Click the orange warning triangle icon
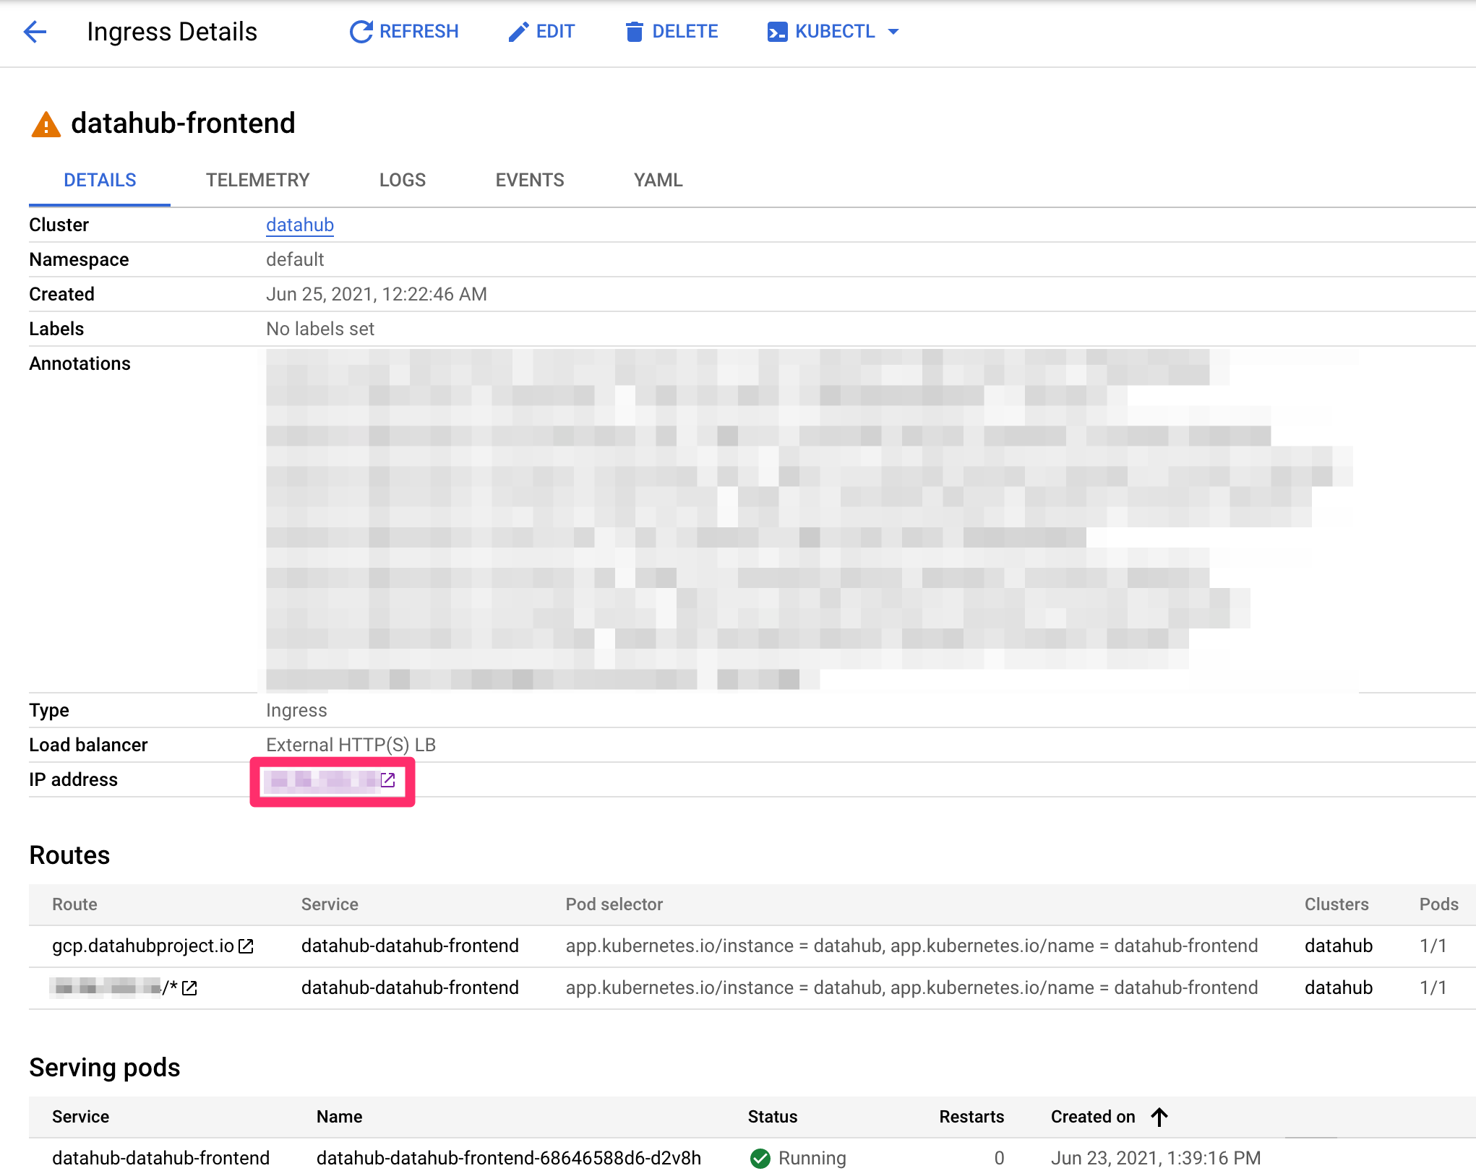Image resolution: width=1476 pixels, height=1176 pixels. click(x=46, y=124)
